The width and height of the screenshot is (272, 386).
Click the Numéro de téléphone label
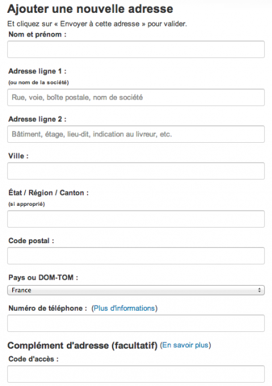[x=48, y=308]
